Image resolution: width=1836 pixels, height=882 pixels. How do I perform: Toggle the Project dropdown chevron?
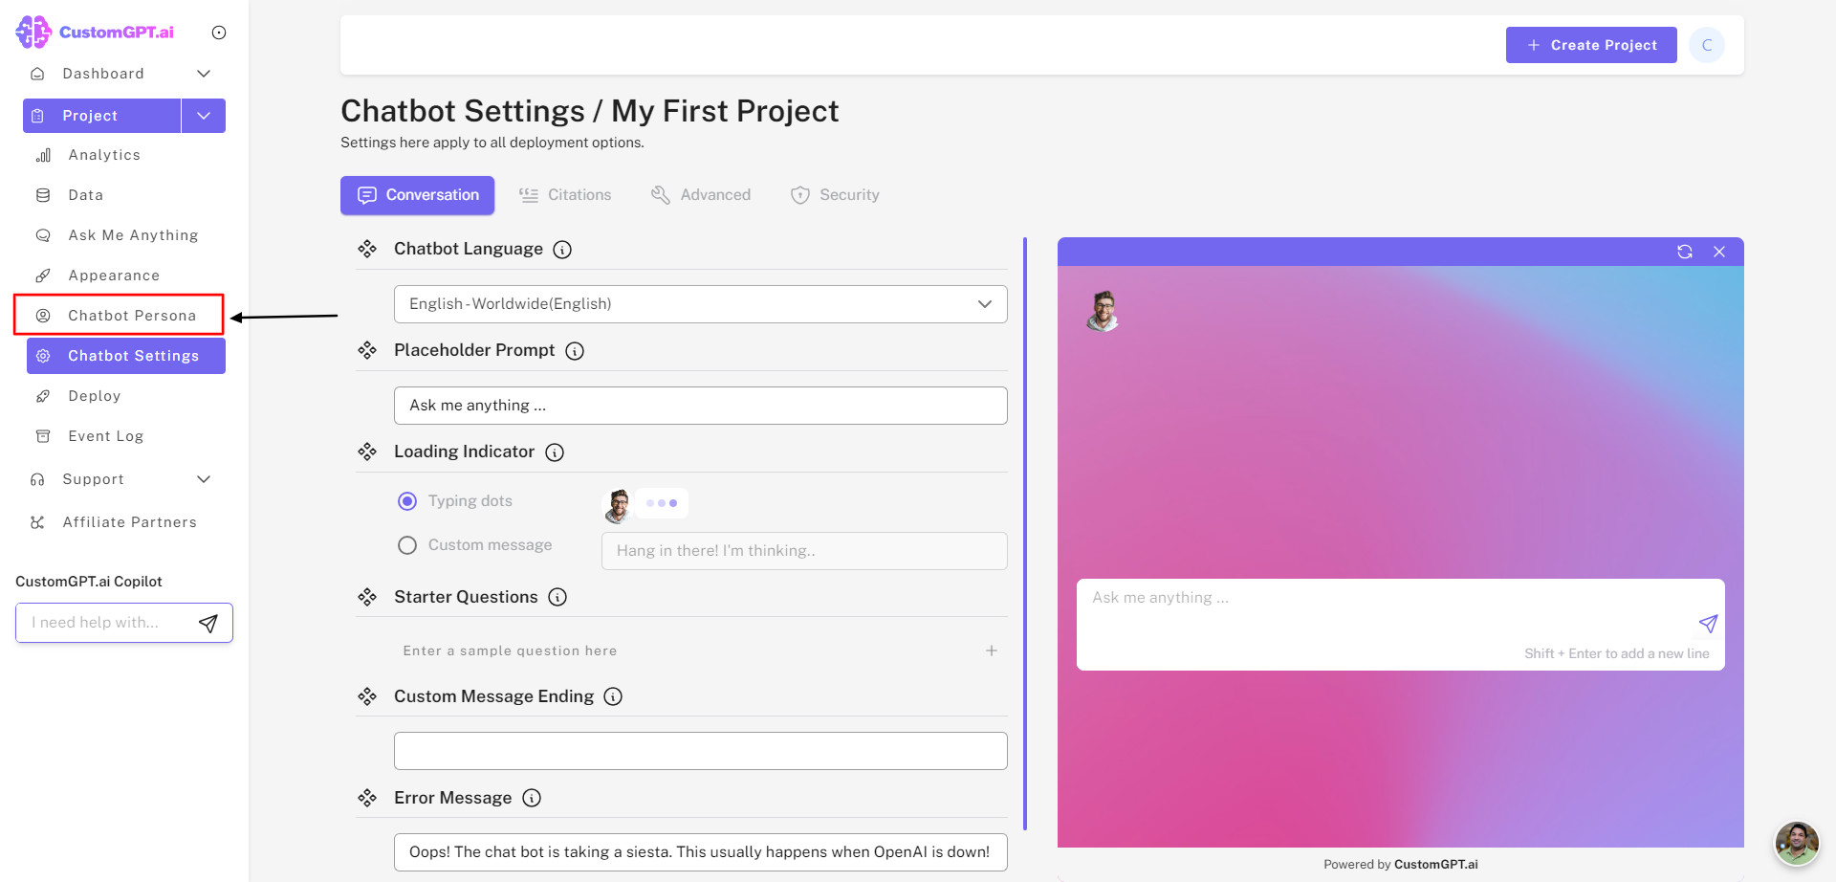pyautogui.click(x=204, y=116)
